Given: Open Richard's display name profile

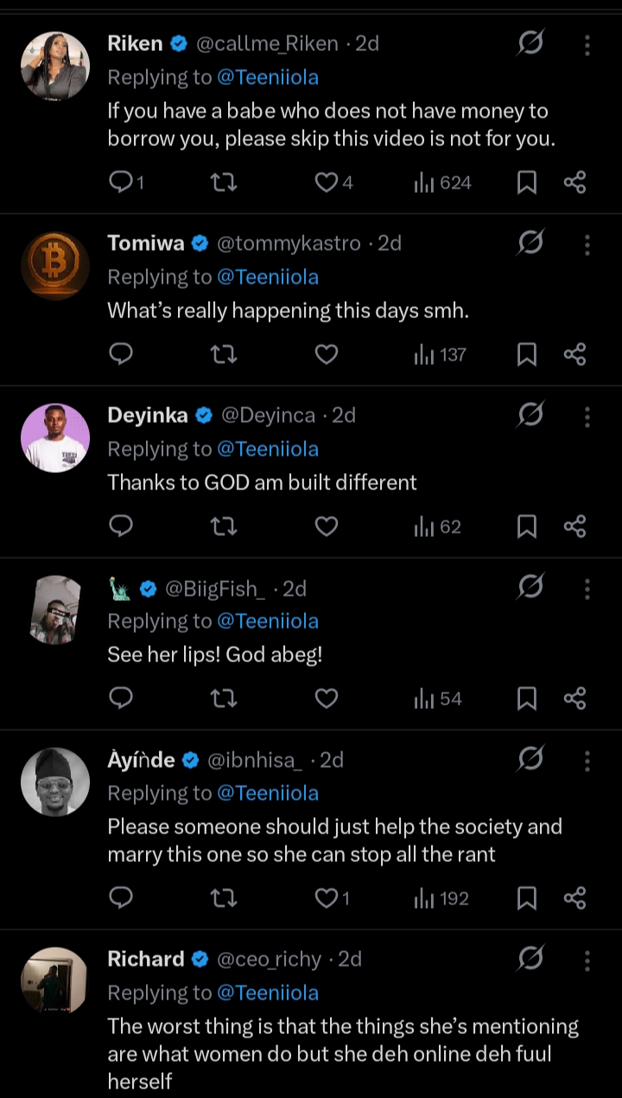Looking at the screenshot, I should [x=146, y=959].
